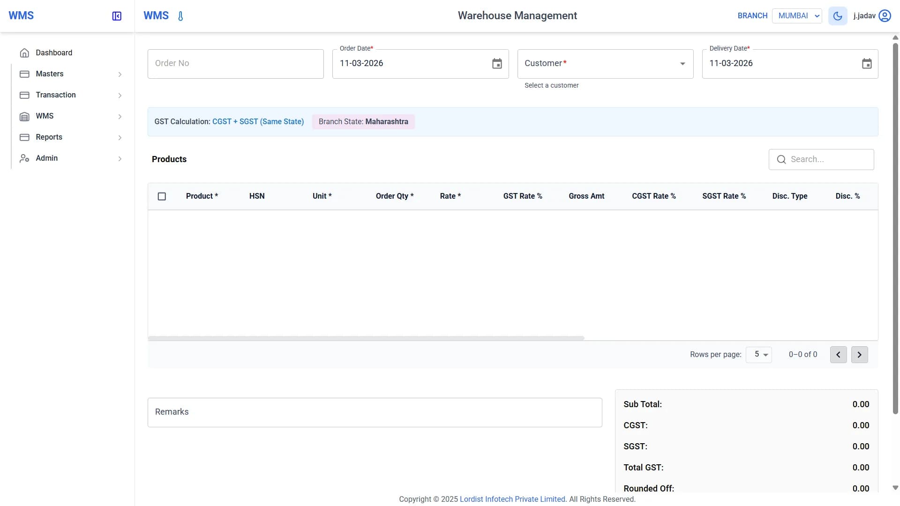Open Lordist Infotech Private Limited link
900x506 pixels.
tap(512, 499)
